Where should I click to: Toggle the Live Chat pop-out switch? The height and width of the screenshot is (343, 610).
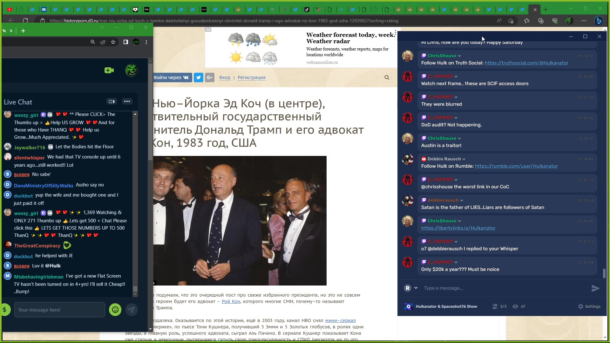coord(112,102)
